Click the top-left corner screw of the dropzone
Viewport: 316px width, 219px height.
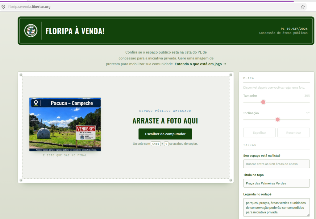coord(21,75)
